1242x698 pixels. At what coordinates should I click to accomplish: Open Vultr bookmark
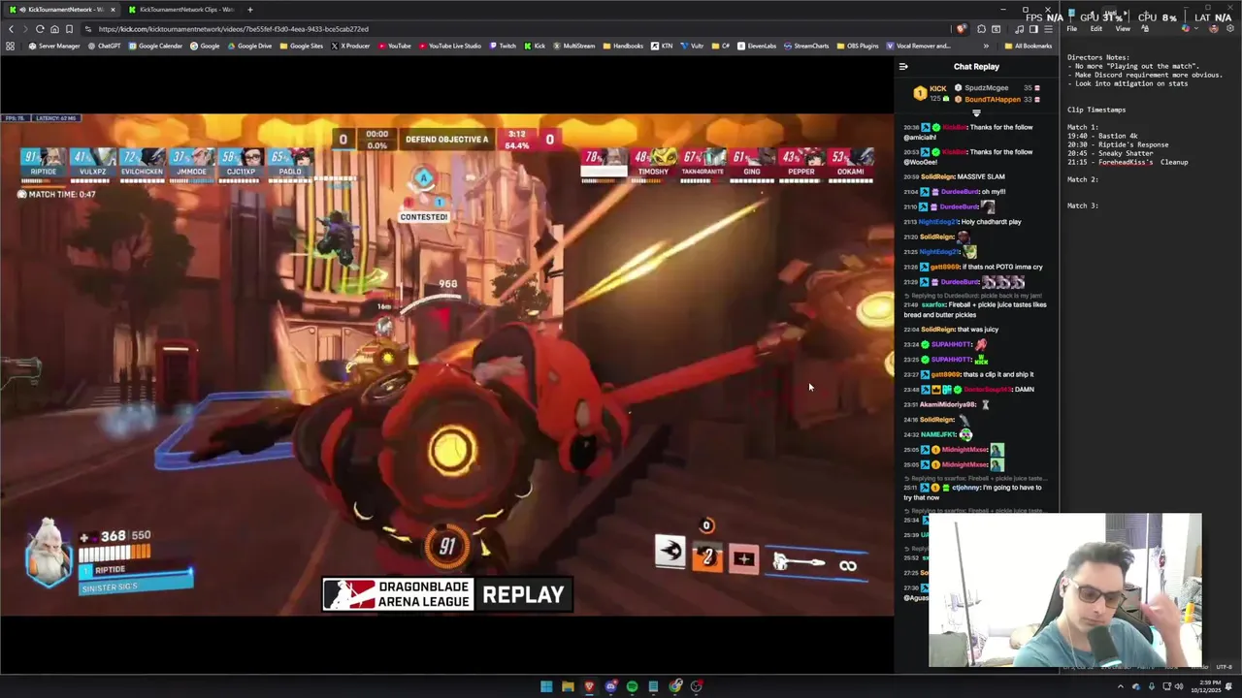(692, 46)
